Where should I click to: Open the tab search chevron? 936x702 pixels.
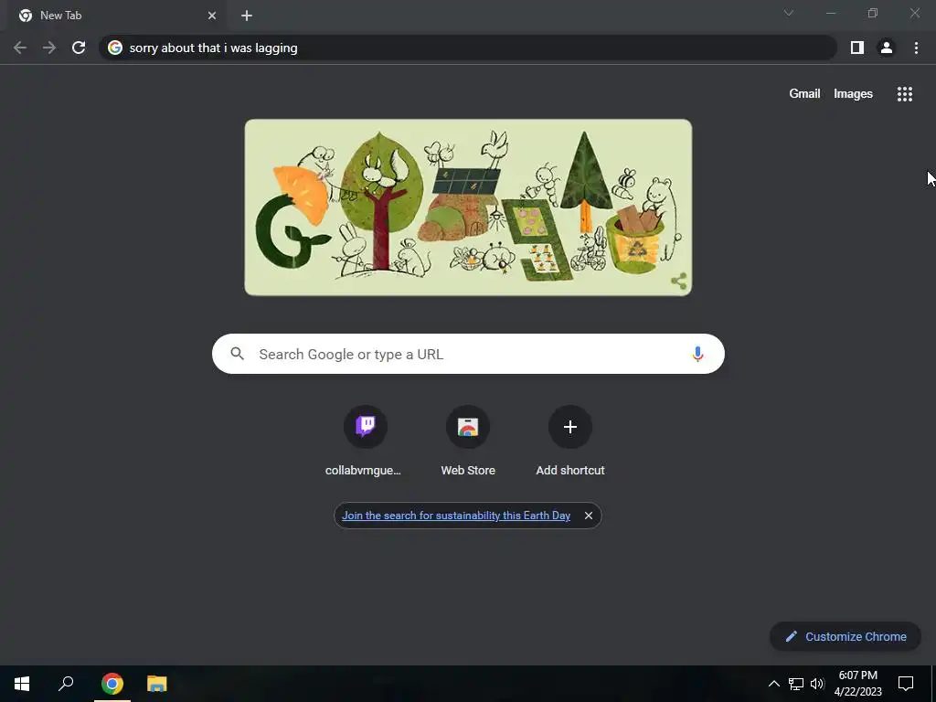coord(789,13)
